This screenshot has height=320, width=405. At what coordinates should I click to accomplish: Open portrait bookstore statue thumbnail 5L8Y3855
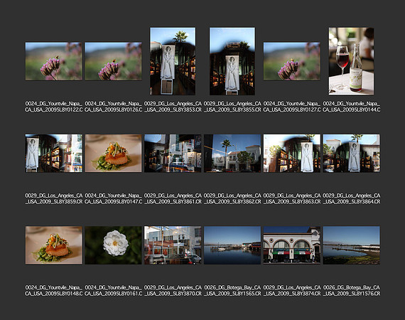(232, 61)
